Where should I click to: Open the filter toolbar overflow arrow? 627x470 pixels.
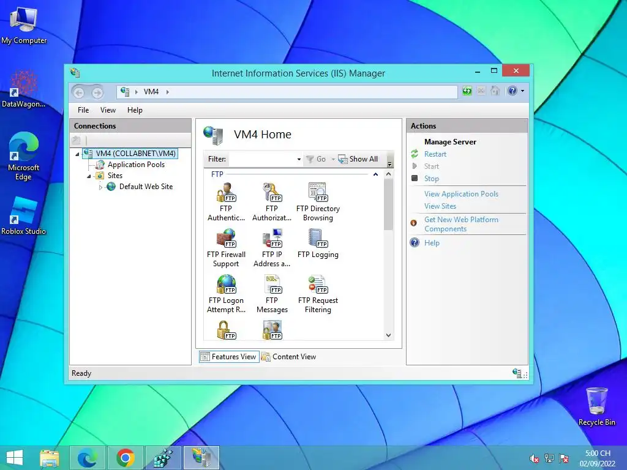390,163
